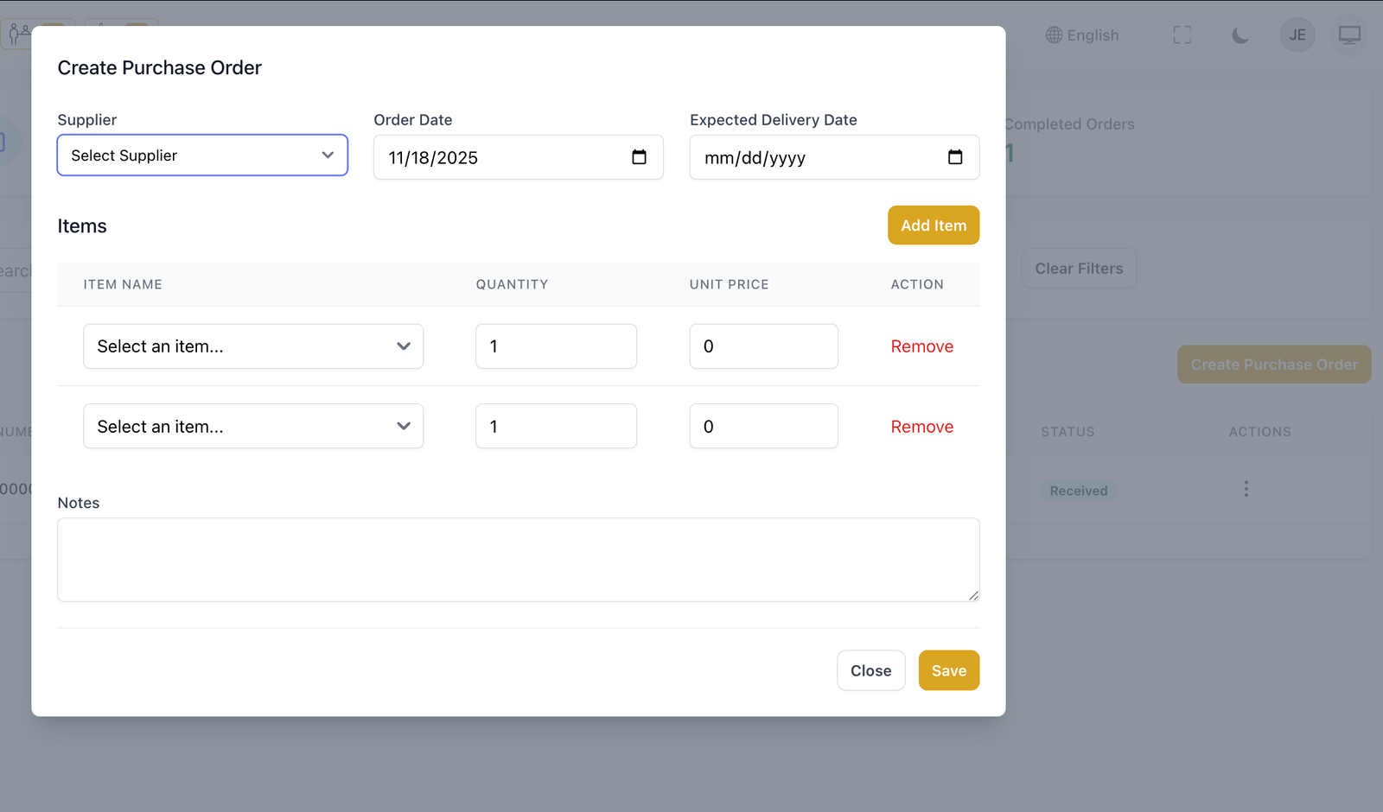
Task: Open the second row item dropdown
Action: [253, 427]
